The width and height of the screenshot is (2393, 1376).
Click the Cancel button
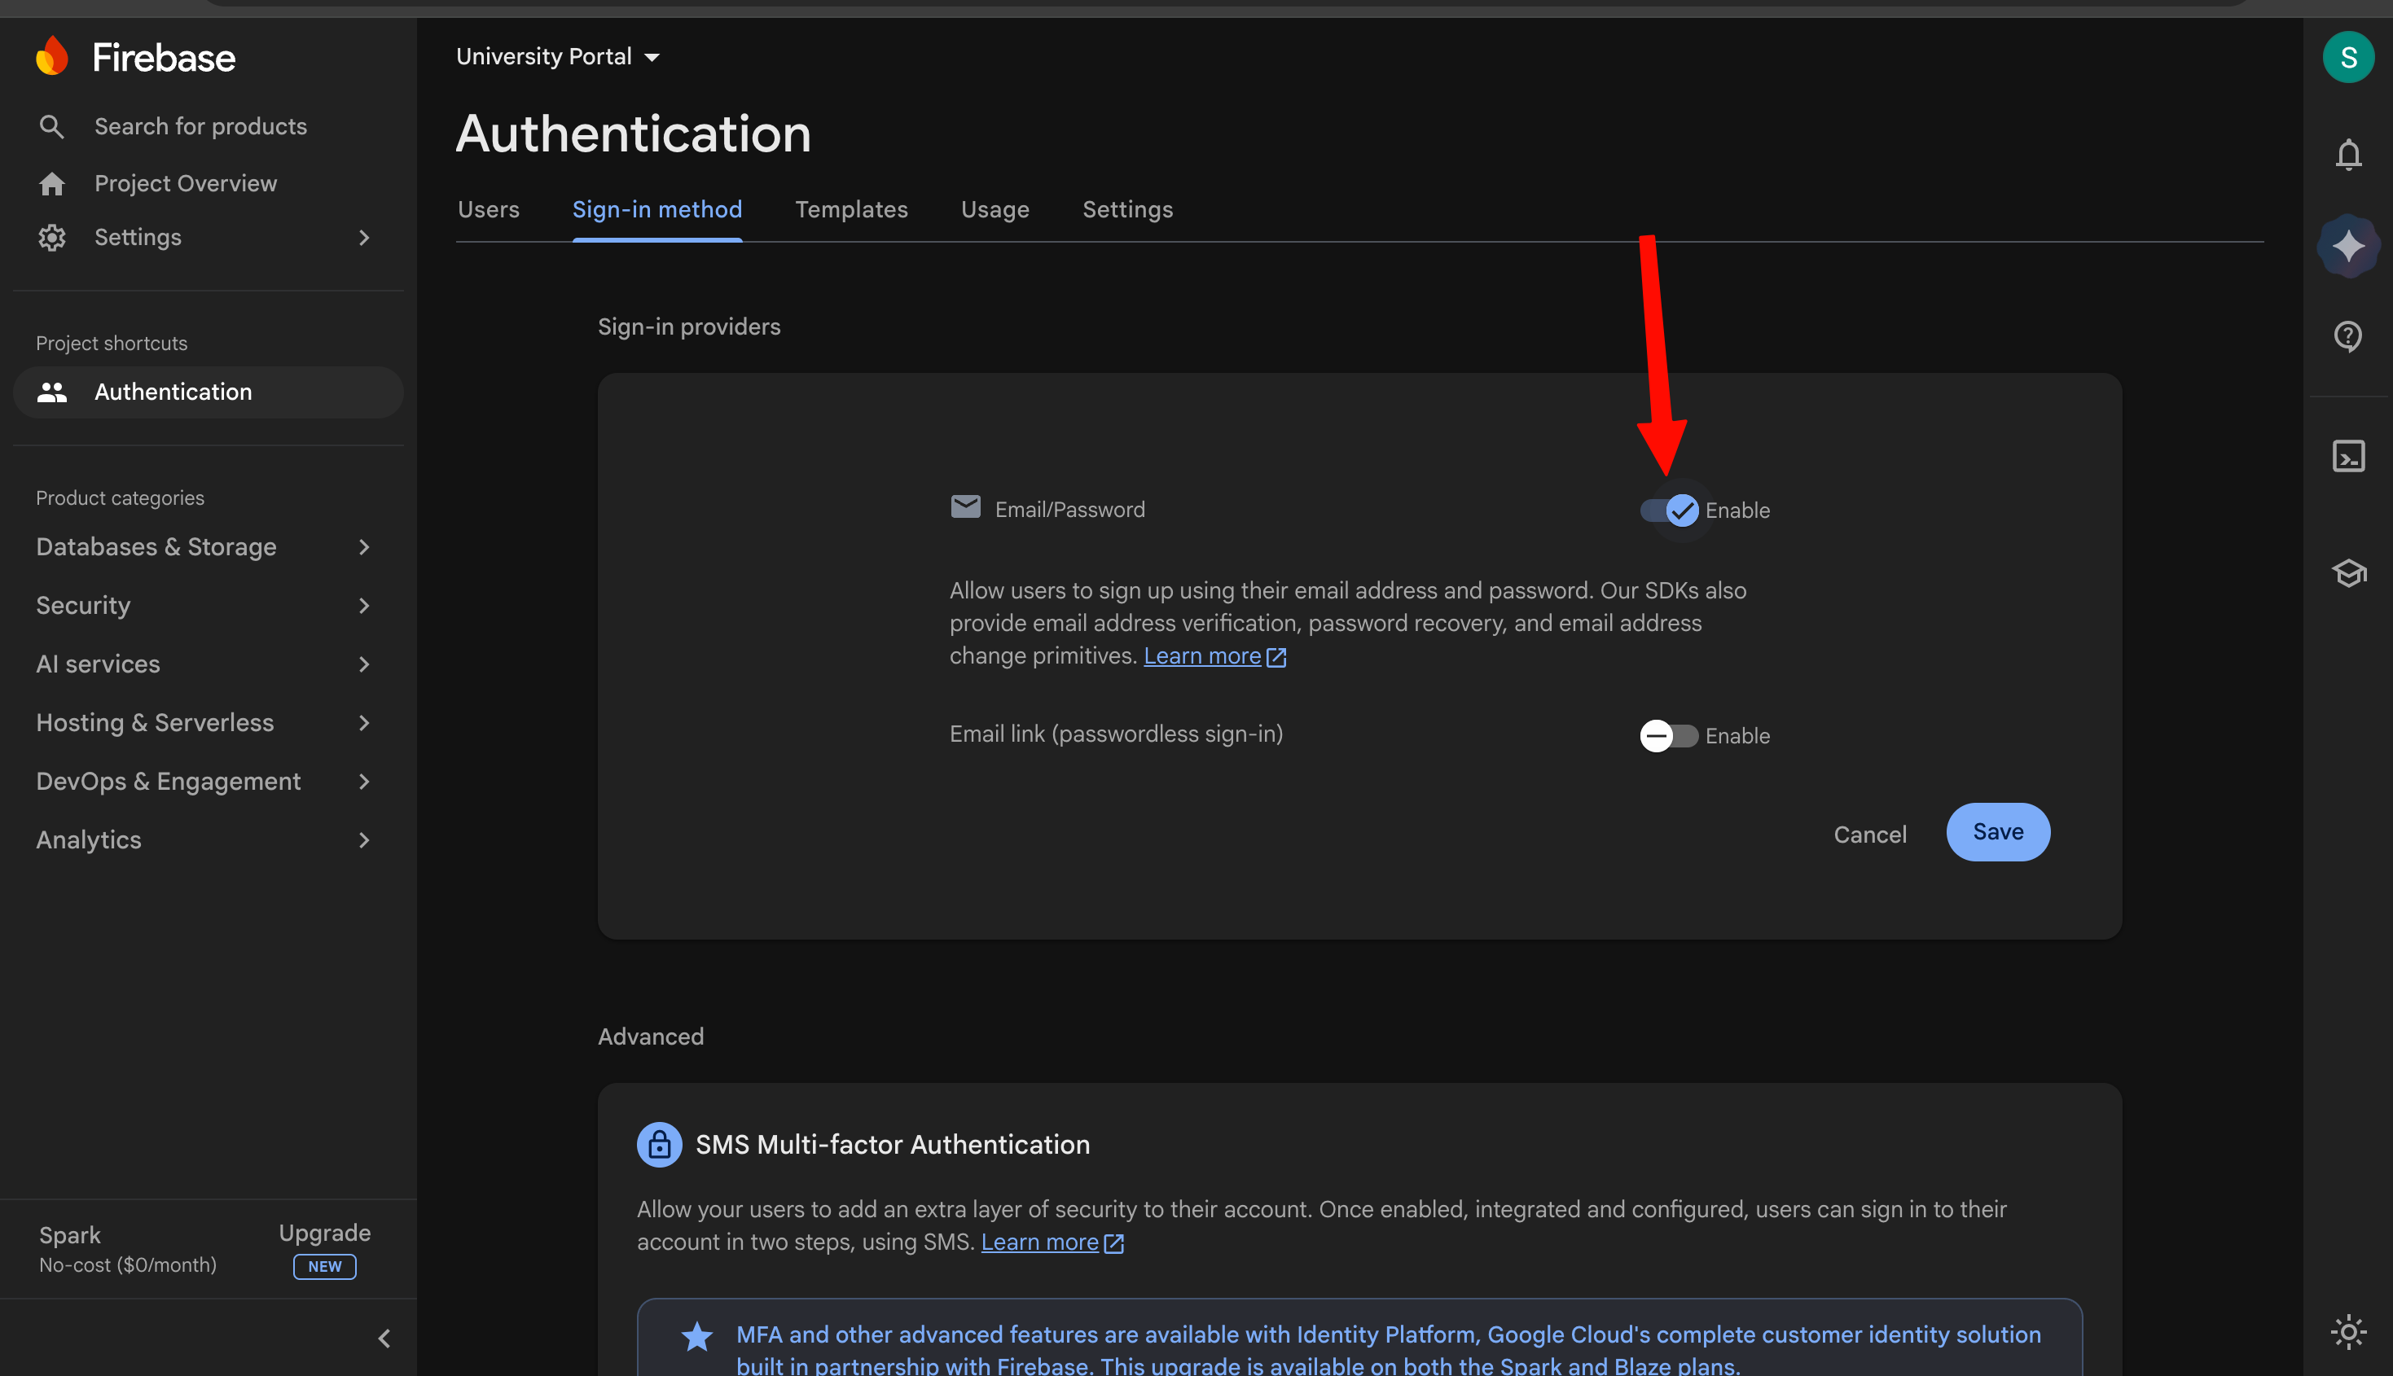pyautogui.click(x=1870, y=835)
